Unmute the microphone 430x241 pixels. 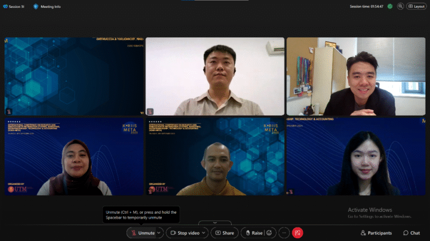142,233
